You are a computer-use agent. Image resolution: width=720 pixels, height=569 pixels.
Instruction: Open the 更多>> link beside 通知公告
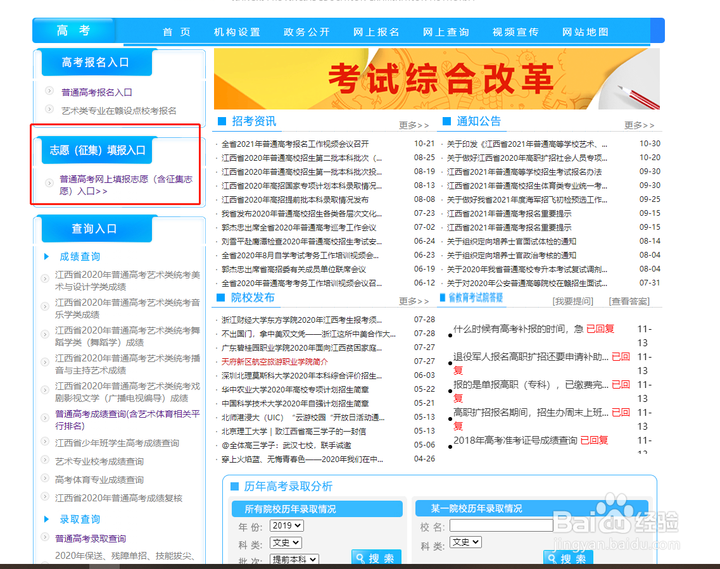(x=640, y=125)
